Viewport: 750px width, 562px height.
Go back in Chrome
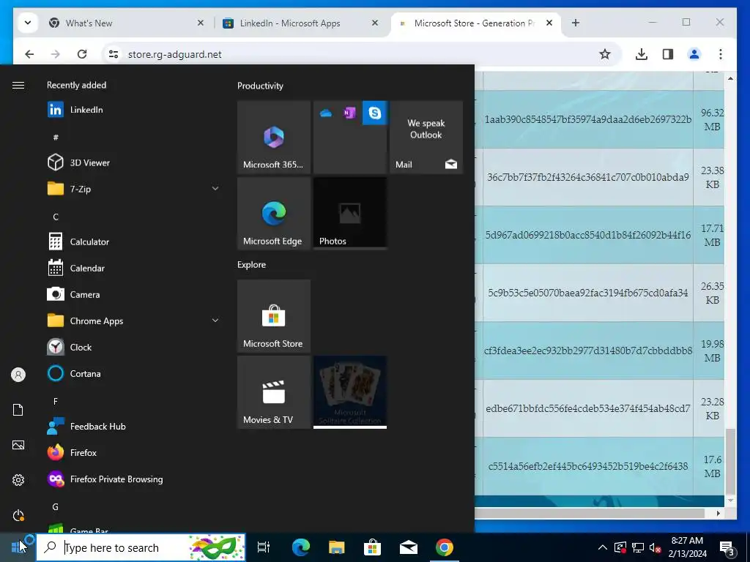click(29, 54)
